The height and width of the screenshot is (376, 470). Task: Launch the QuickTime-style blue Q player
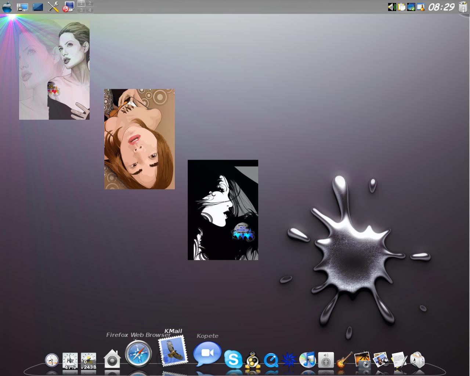coord(271,360)
